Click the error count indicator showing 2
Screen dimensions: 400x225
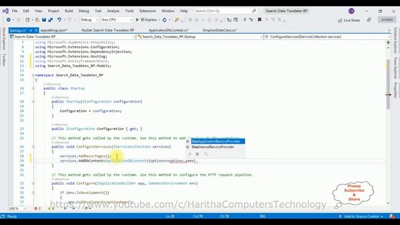pos(37,208)
